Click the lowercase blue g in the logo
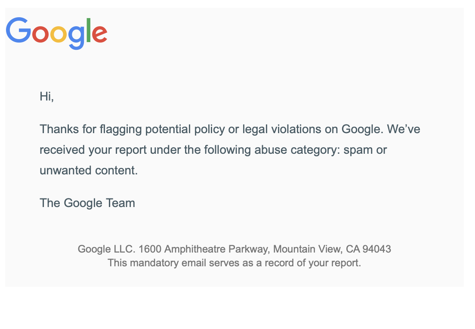475x329 pixels. coord(76,36)
